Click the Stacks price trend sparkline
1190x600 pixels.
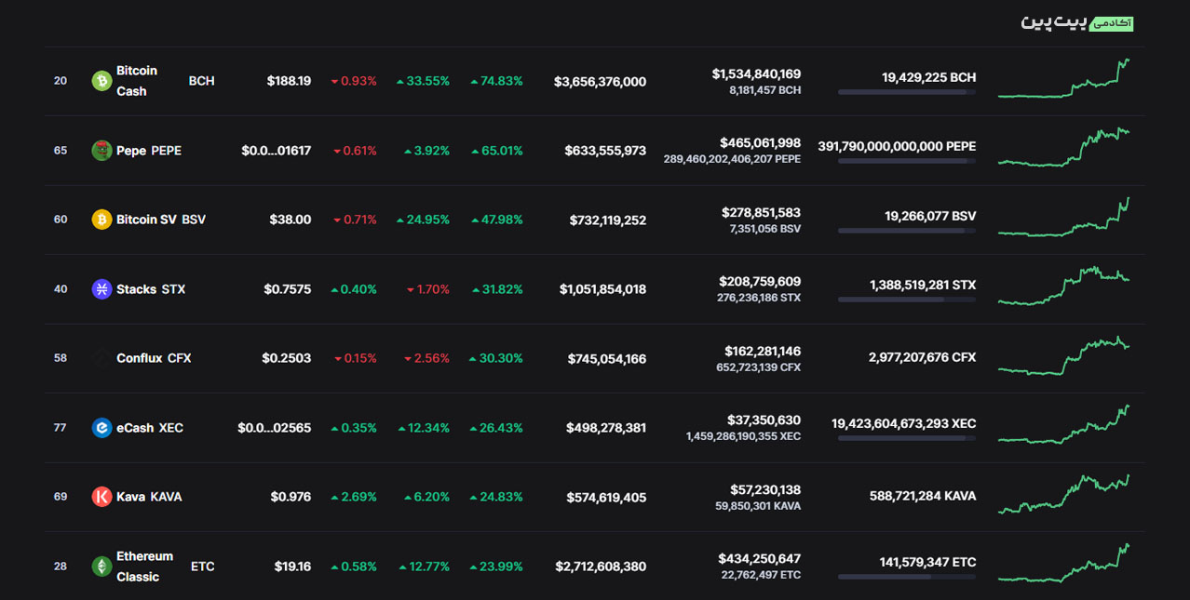[1063, 287]
